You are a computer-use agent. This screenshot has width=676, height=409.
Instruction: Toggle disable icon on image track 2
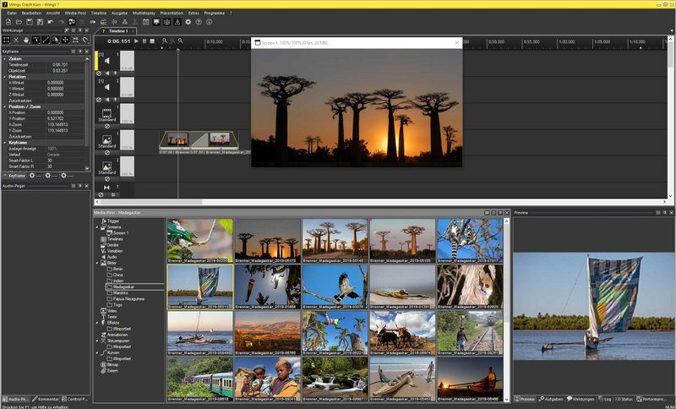(107, 179)
